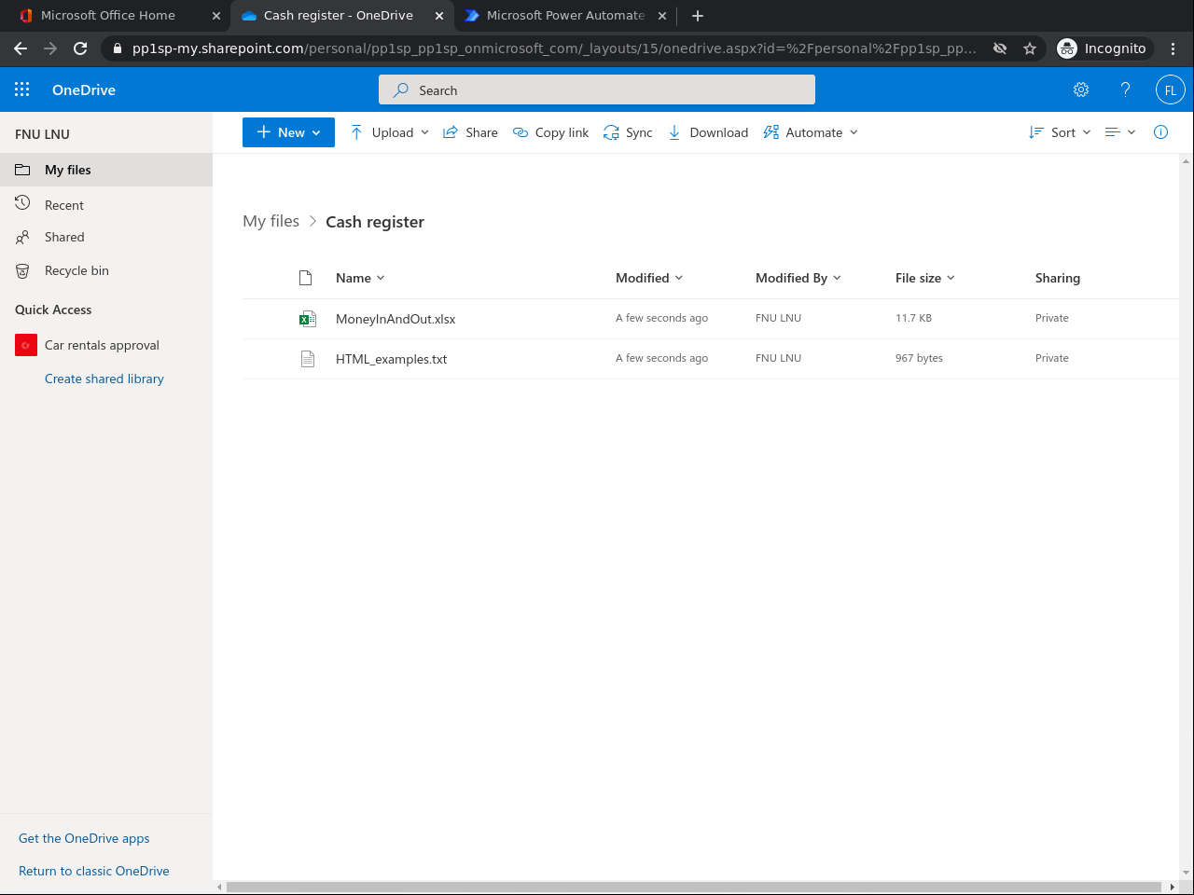Click the Create shared library link

tap(104, 379)
